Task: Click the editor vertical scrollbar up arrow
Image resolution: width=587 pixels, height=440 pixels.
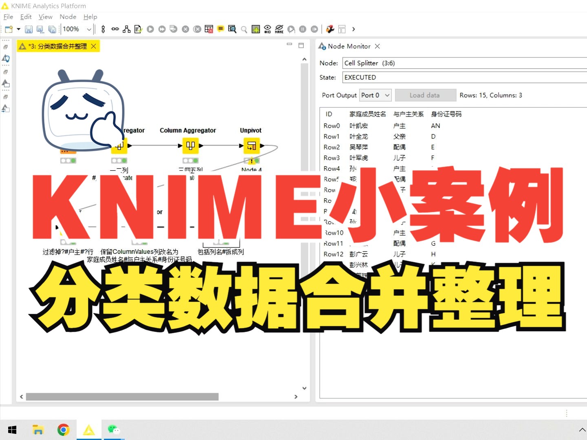Action: pyautogui.click(x=304, y=59)
